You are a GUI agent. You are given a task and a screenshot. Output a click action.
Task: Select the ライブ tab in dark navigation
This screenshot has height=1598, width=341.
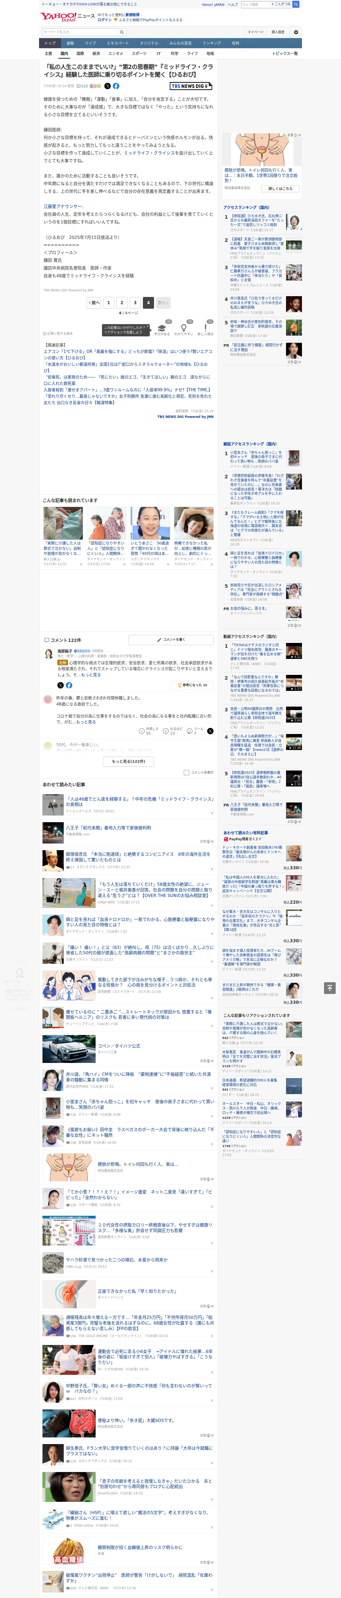coord(90,43)
